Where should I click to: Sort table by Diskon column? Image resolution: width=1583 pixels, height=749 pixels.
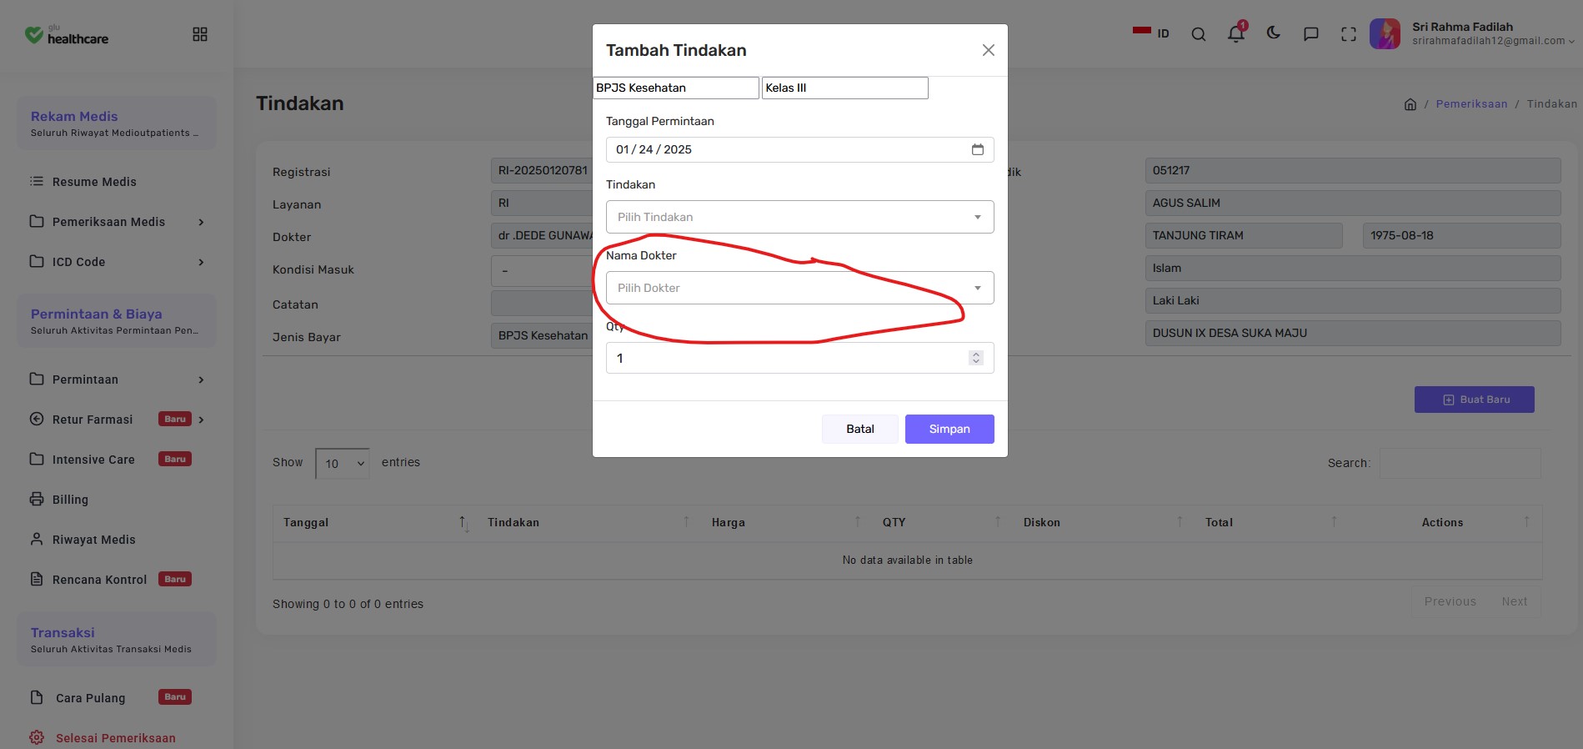(1105, 523)
